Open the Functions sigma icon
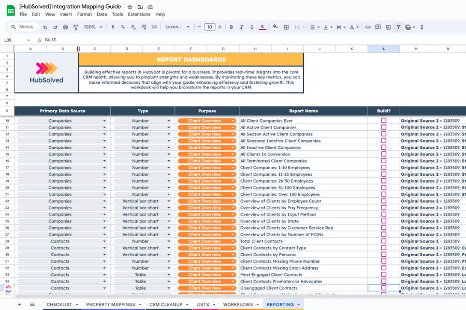Image resolution: width=466 pixels, height=310 pixels. pos(421,27)
